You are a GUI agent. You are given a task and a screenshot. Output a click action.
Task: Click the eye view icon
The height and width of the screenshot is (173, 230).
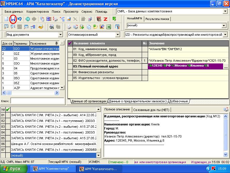click(x=51, y=27)
